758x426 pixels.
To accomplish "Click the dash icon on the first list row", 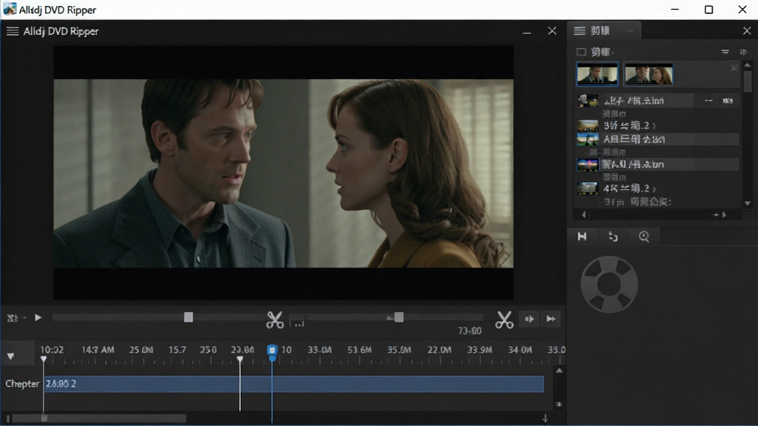I will 708,101.
